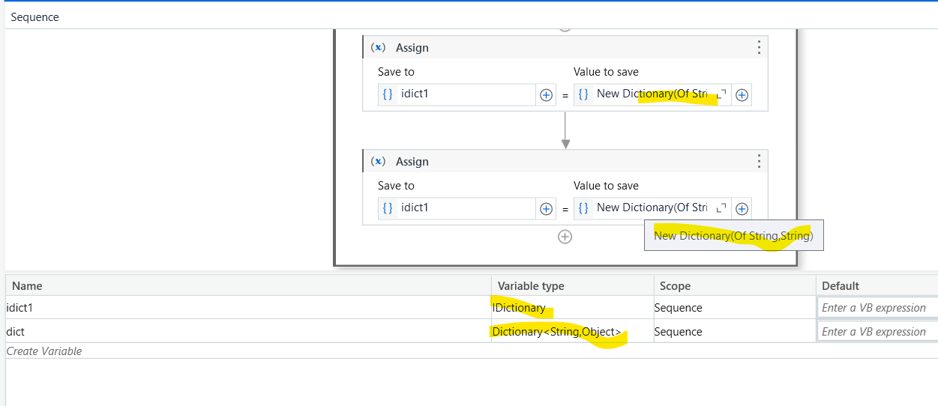Click Sequence breadcrumb at top
The image size is (938, 406).
pos(34,17)
